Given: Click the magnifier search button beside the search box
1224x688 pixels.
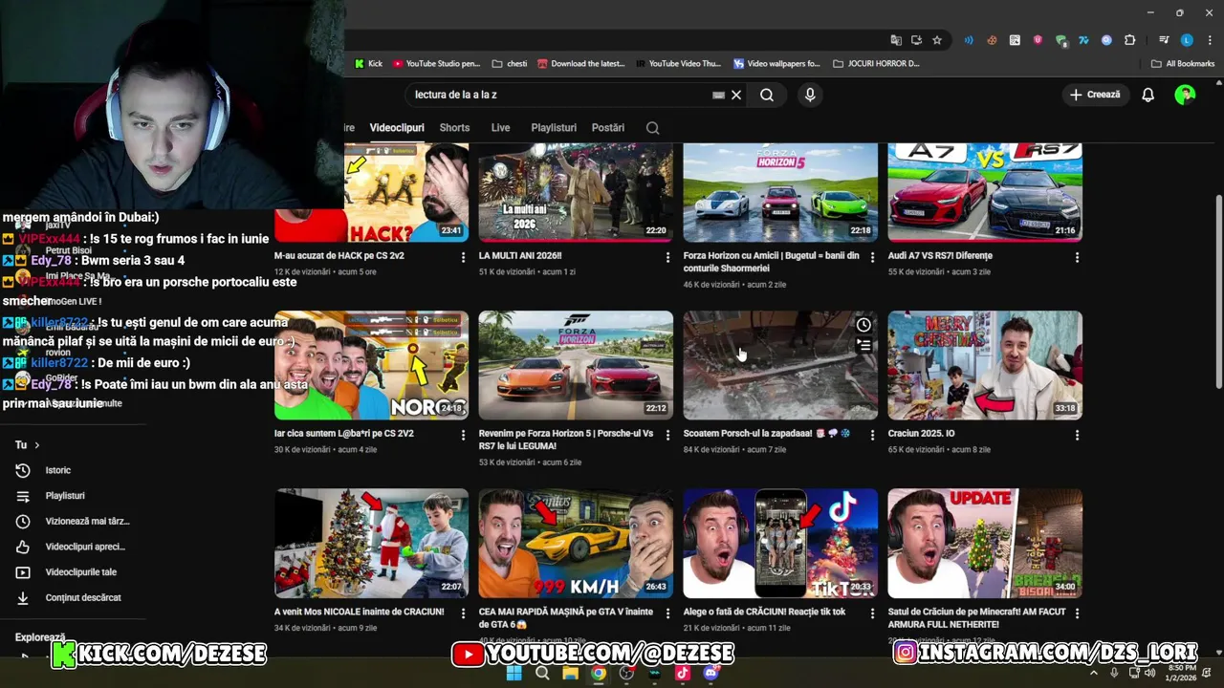Looking at the screenshot, I should [x=767, y=95].
